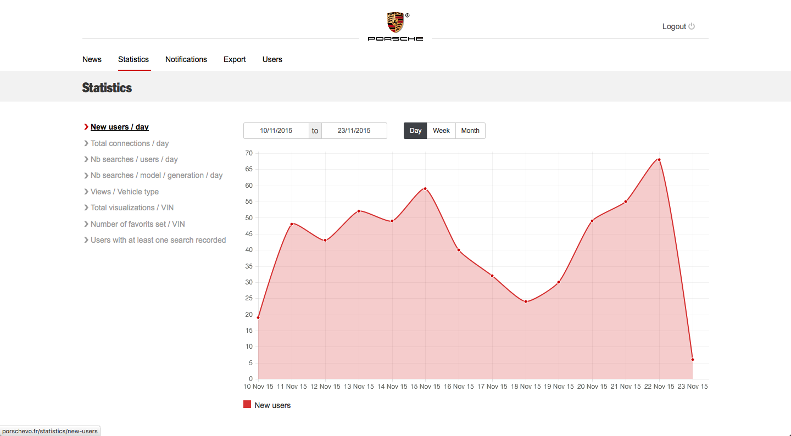791x436 pixels.
Task: Click the Porsche crest logo
Action: point(395,23)
